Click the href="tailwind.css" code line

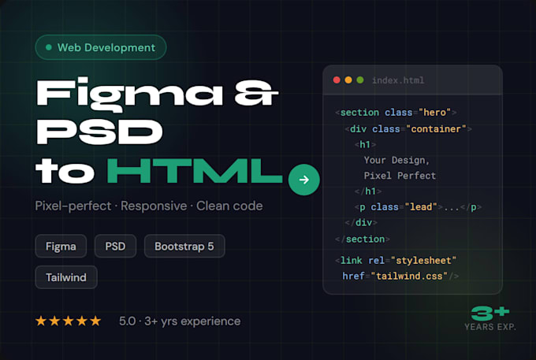point(400,276)
